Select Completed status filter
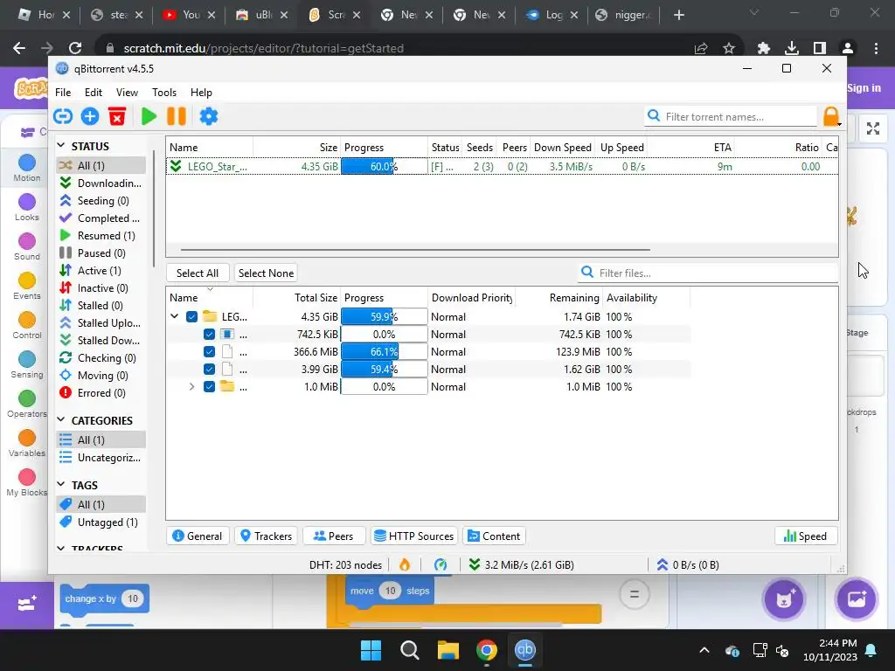 tap(101, 218)
